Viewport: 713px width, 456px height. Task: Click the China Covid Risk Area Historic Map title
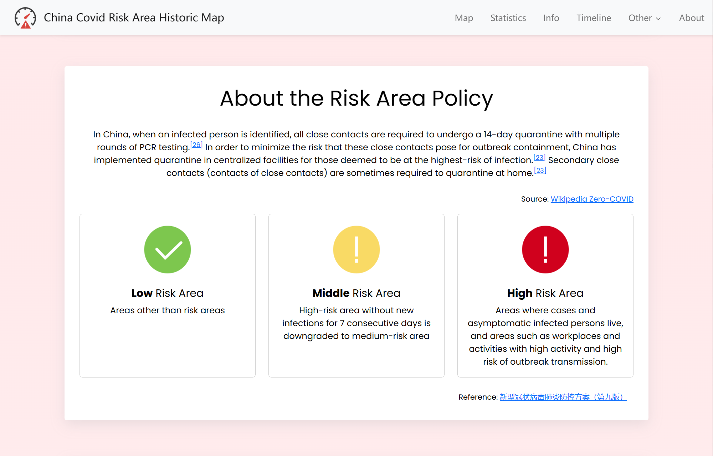pyautogui.click(x=134, y=17)
